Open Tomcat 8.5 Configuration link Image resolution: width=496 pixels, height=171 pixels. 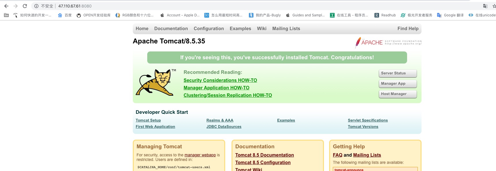(263, 163)
